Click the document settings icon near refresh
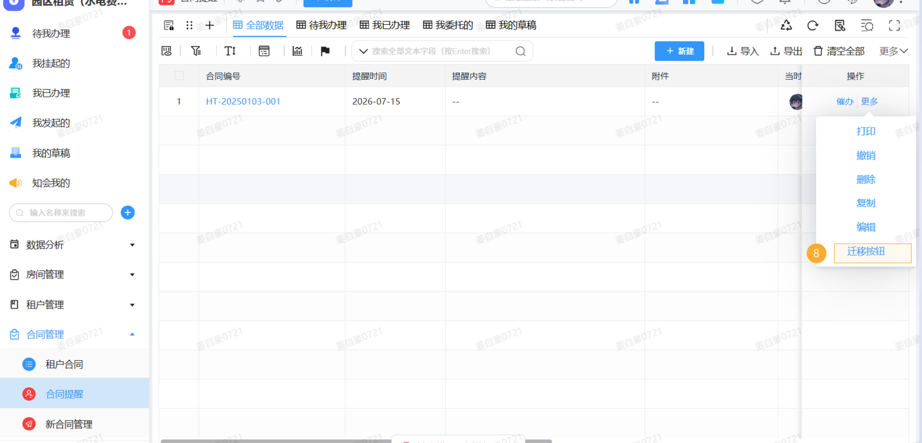The width and height of the screenshot is (922, 443). pos(840,25)
